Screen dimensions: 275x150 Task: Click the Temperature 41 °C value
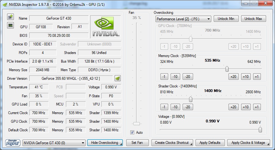38,87
